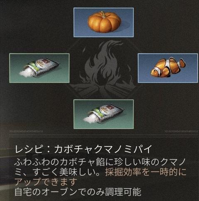Choose the left flour bag slot
199x201 pixels.
point(39,68)
